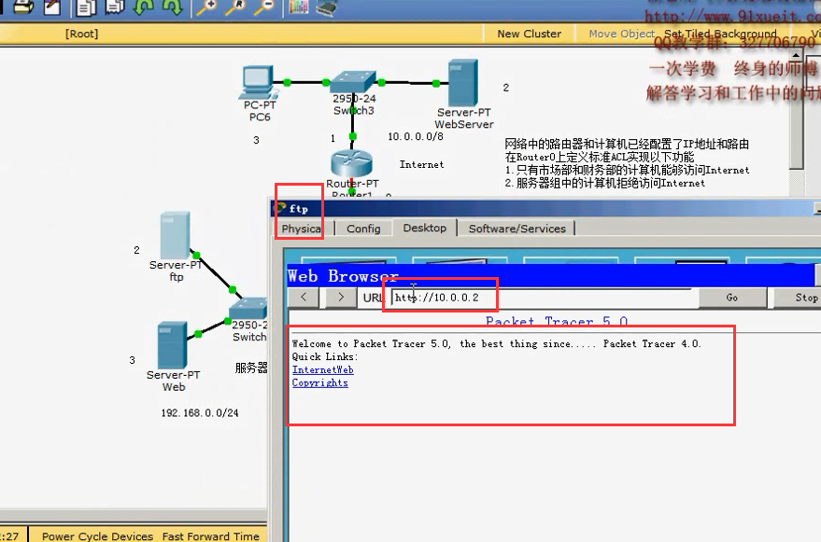Open the Activity Wizard icon
821x542 pixels.
51,7
